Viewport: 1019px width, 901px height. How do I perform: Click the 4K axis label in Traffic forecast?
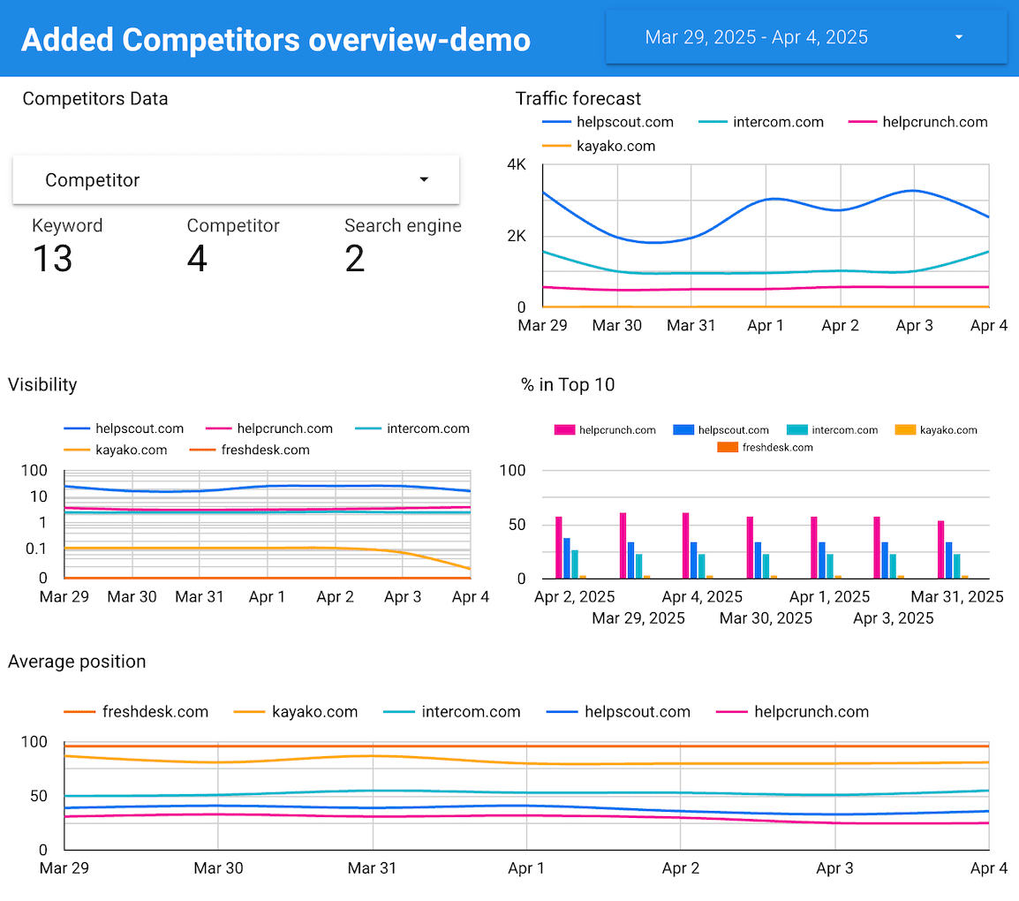(x=517, y=164)
